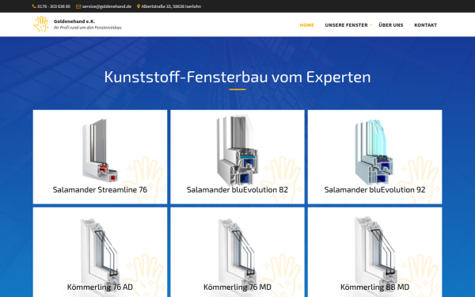The width and height of the screenshot is (475, 297).
Task: Click tagline Ihr Profi rund um den Fenstereinbau
Action: (x=88, y=28)
